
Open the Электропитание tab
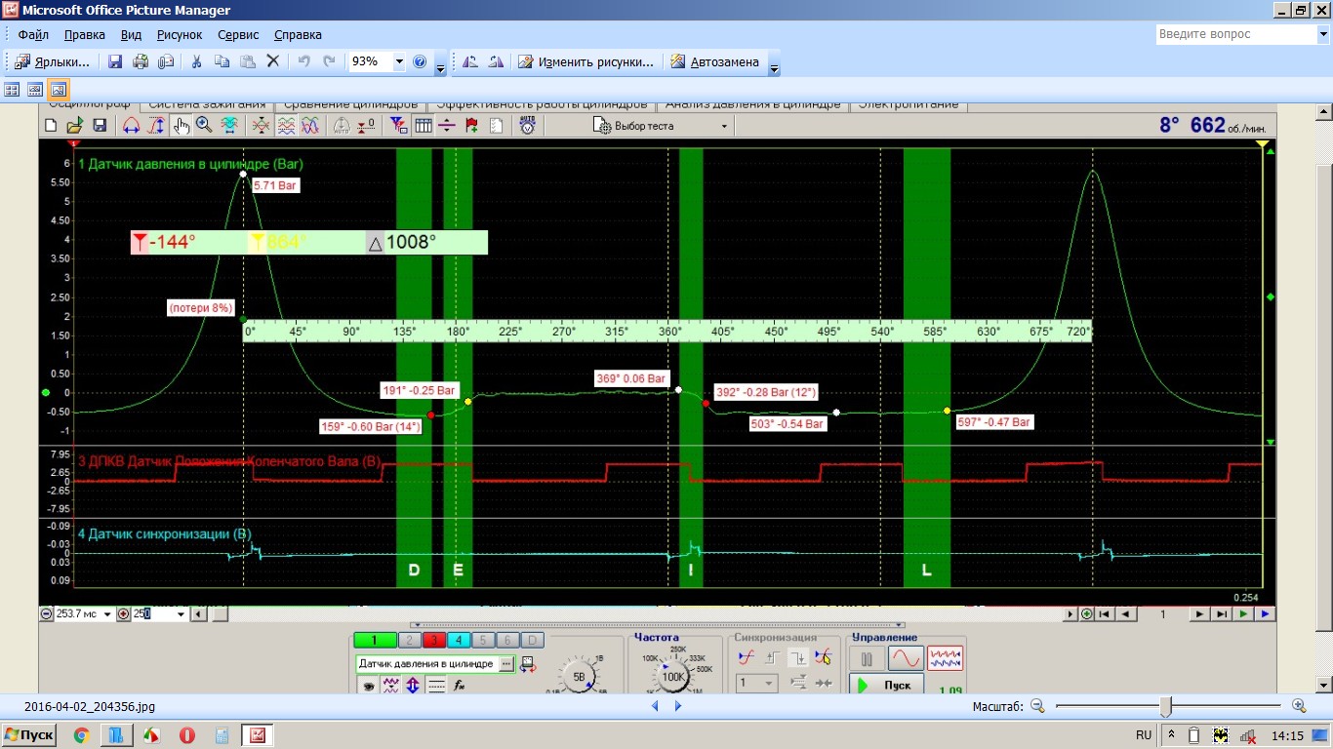coord(908,104)
